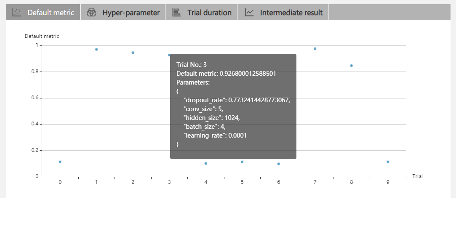Select the trial 1 data point near 1.0
The image size is (456, 231).
(x=96, y=49)
